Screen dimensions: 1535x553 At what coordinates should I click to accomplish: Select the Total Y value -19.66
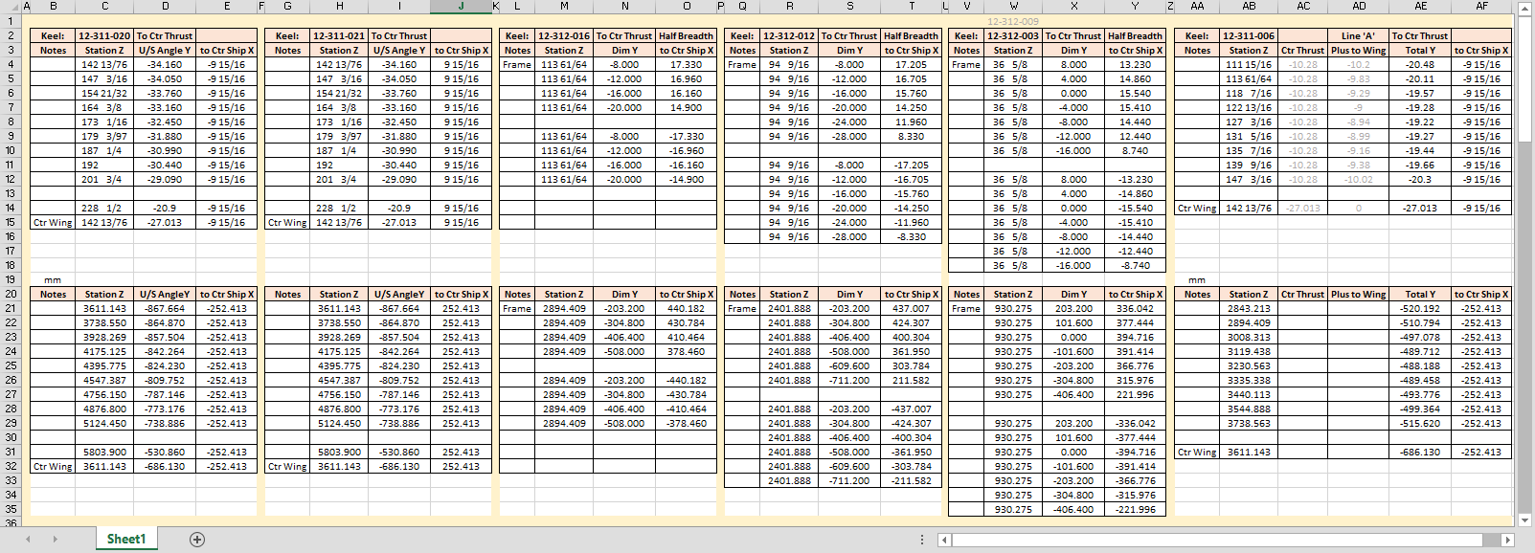click(1420, 166)
